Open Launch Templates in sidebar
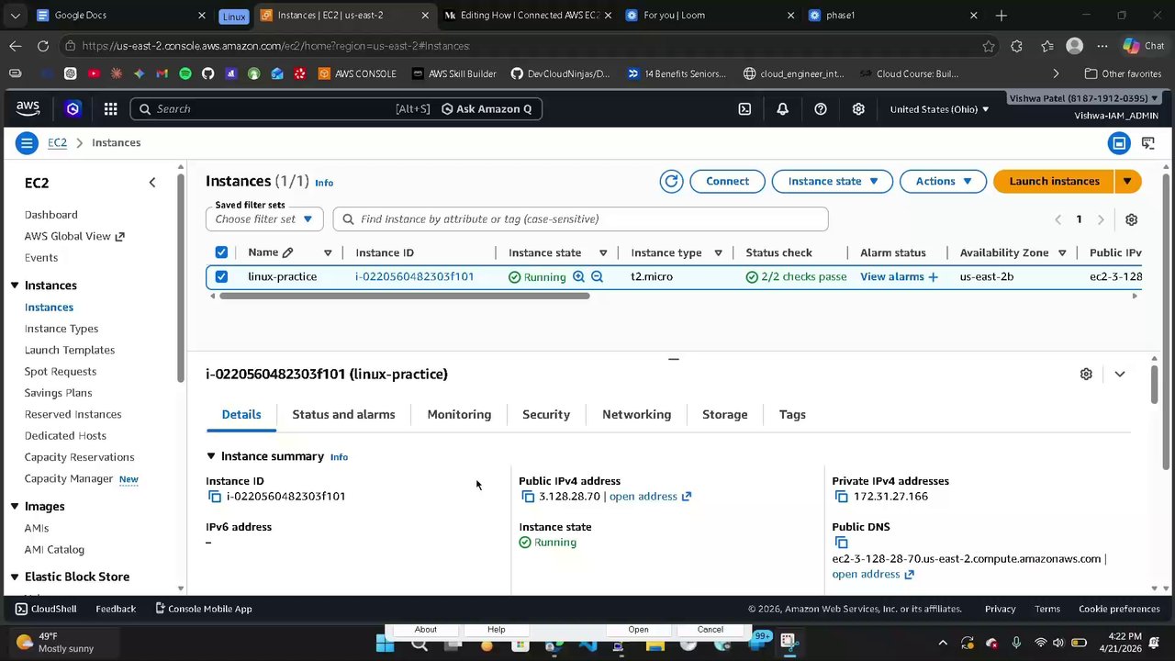This screenshot has height=661, width=1175. pyautogui.click(x=70, y=350)
